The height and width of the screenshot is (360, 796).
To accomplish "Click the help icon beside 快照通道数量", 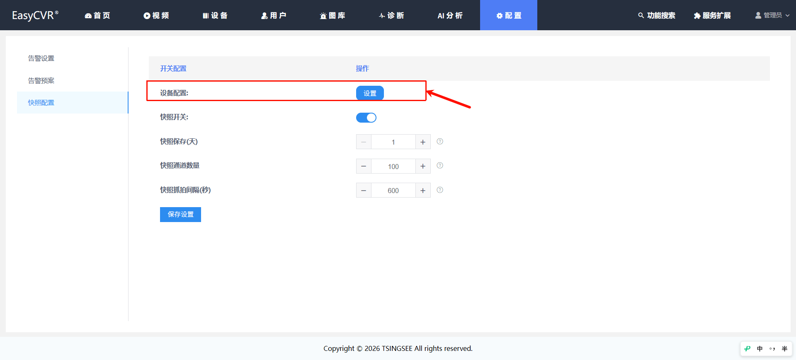I will click(440, 166).
